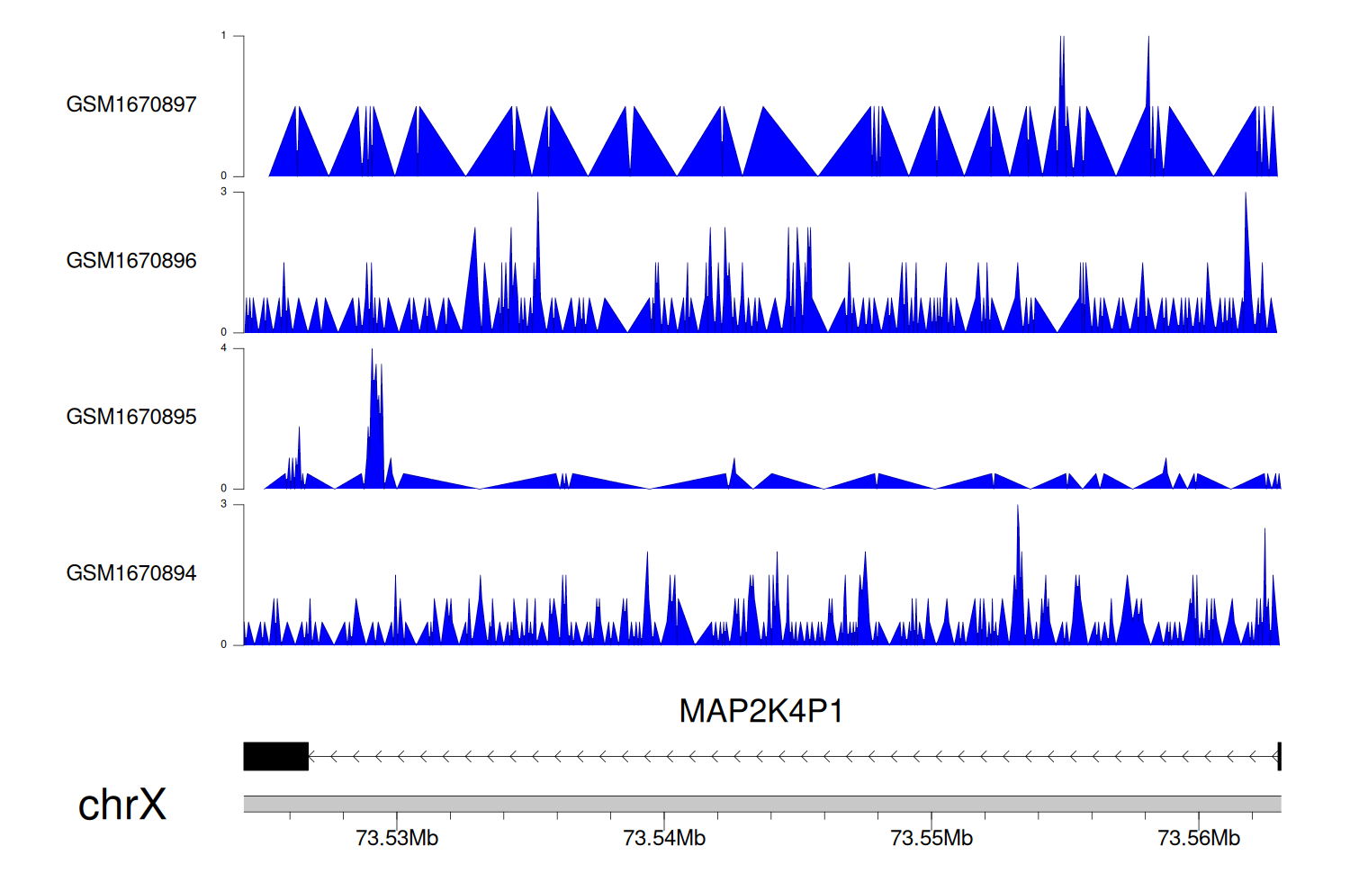
Task: Click the MAP2K4P1 gene name
Action: tap(760, 711)
